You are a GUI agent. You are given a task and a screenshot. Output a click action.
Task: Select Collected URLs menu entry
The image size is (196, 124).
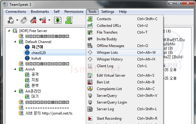(124, 26)
